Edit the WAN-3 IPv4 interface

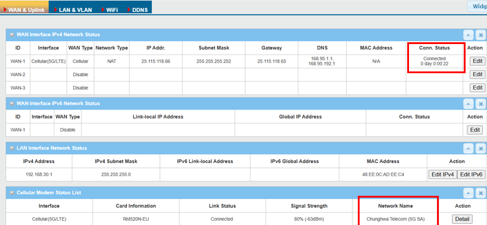click(x=477, y=88)
